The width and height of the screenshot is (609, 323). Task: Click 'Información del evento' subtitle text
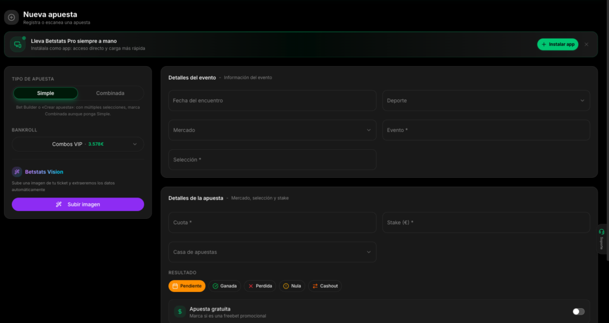tap(248, 78)
